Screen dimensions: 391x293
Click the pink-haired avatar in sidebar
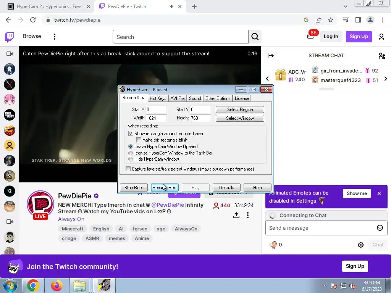pos(10,100)
